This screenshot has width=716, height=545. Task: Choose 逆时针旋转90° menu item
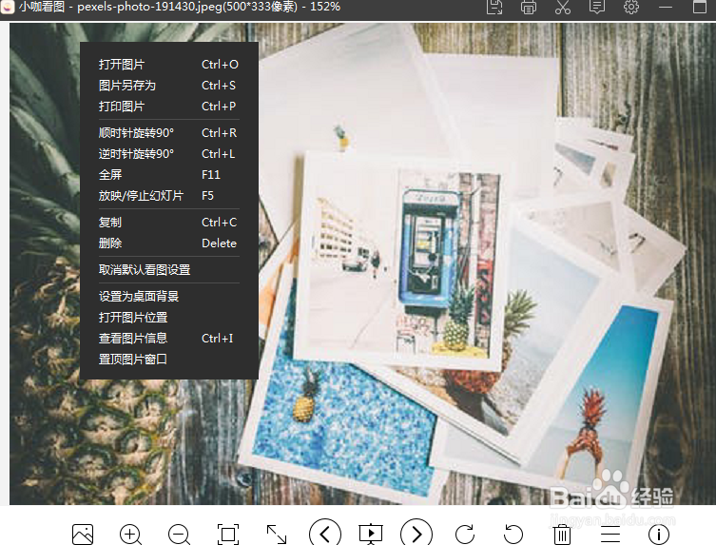(x=169, y=154)
